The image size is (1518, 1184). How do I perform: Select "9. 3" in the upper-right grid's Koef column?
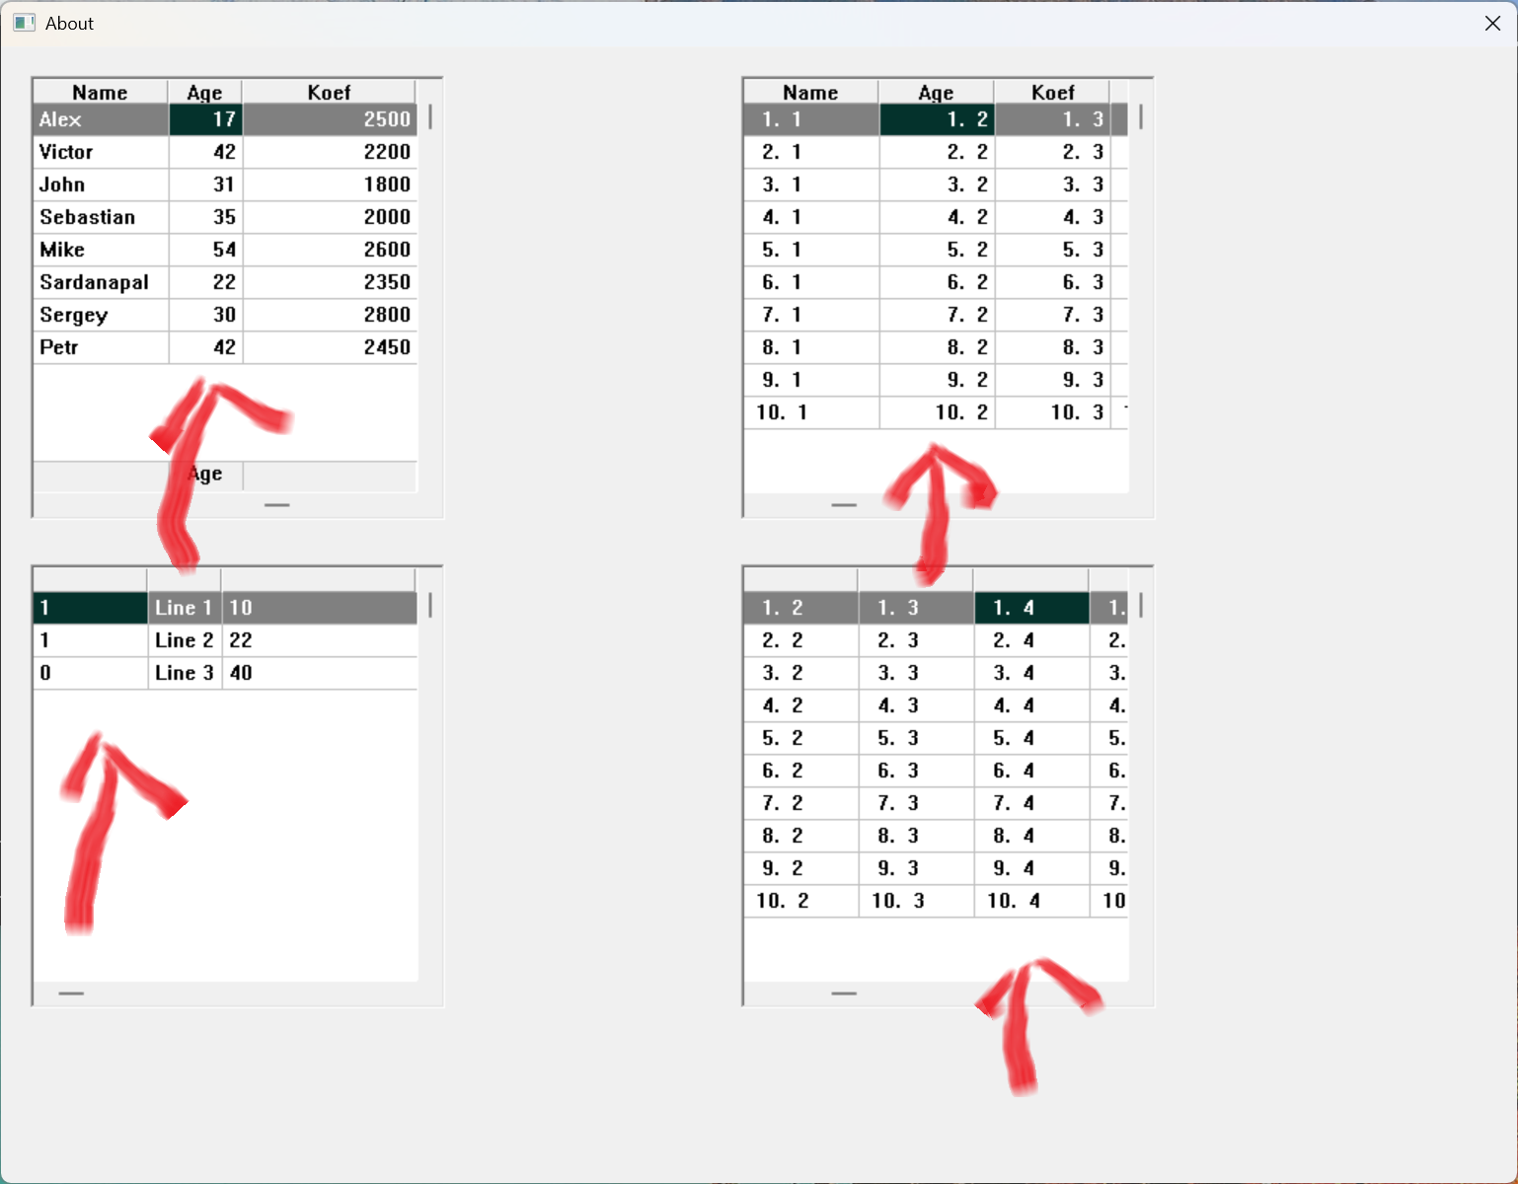[x=1053, y=380]
